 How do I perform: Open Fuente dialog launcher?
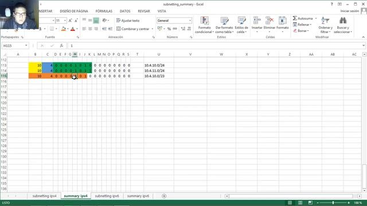[78, 37]
